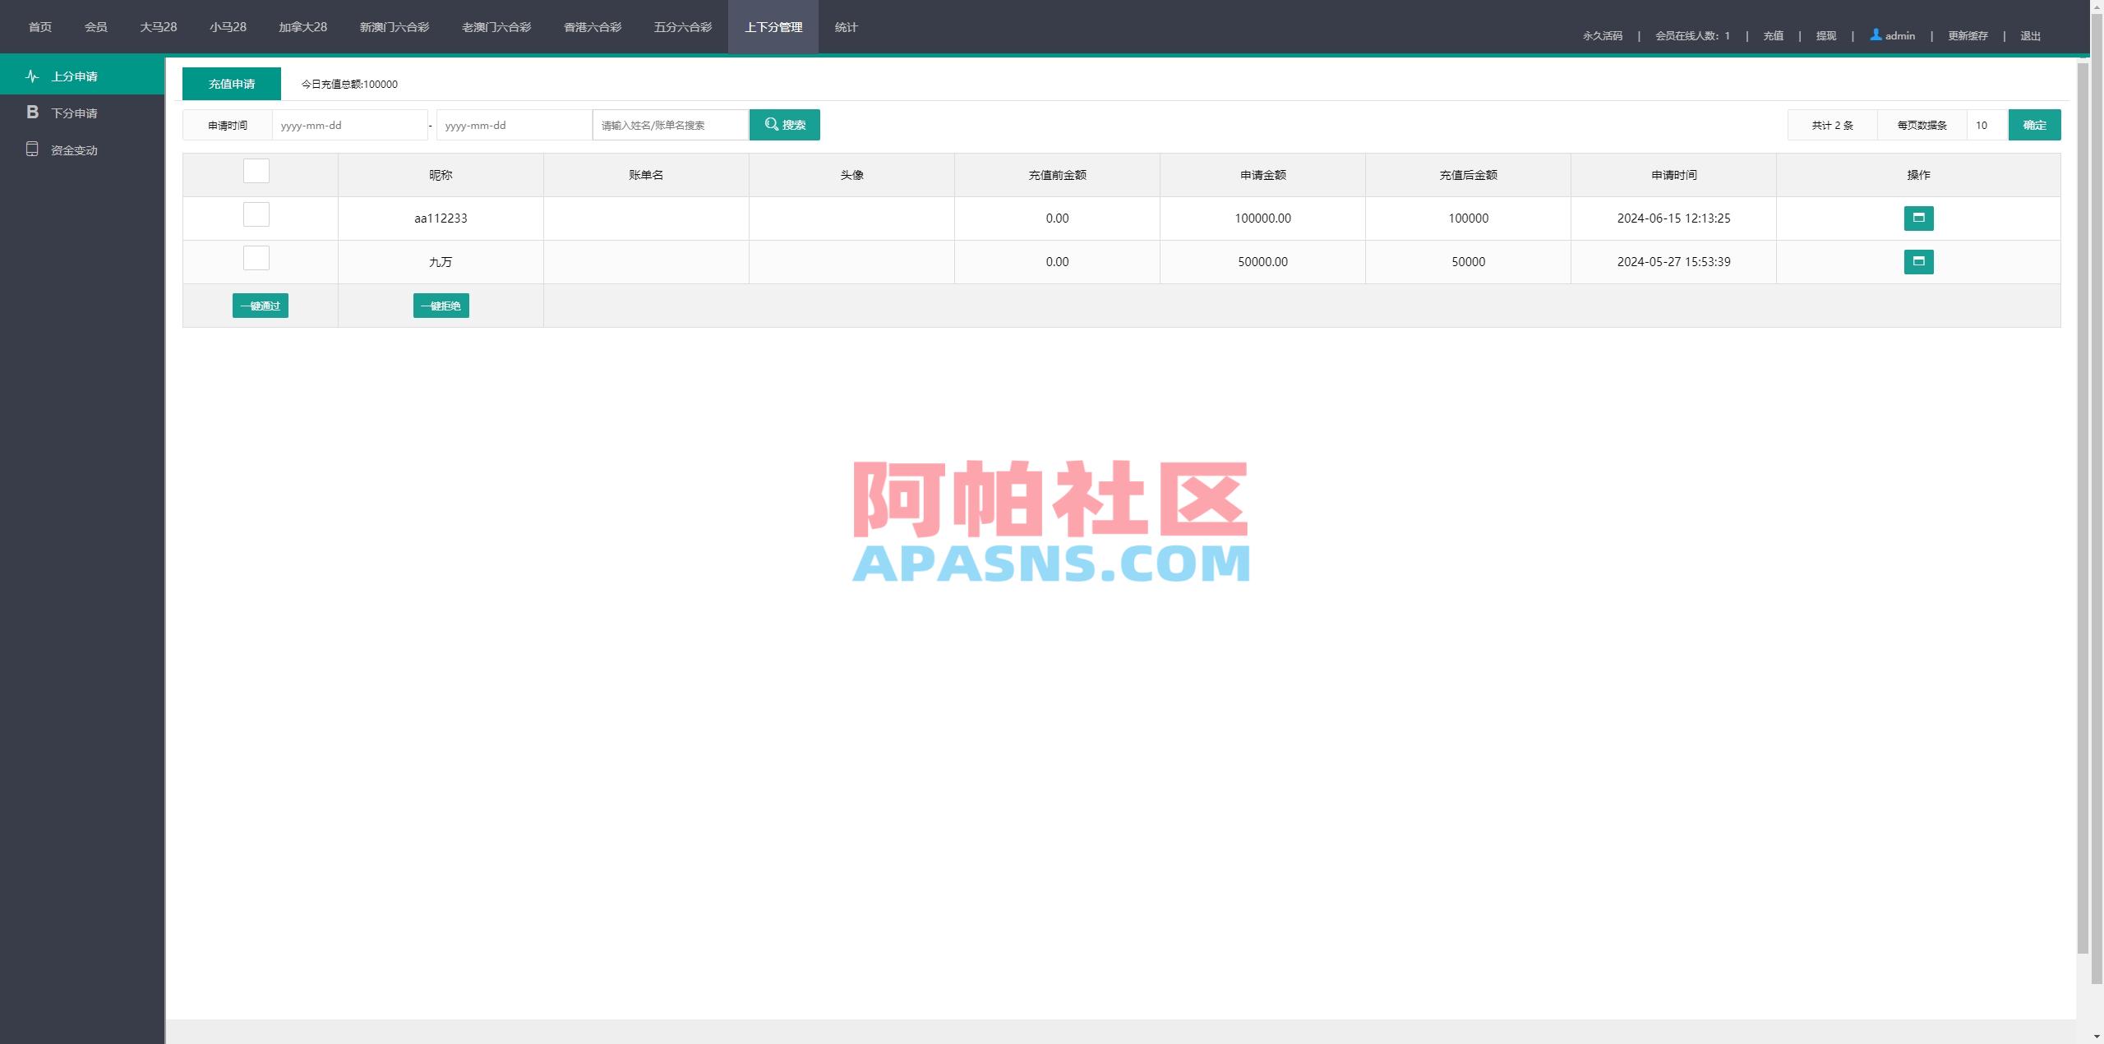The height and width of the screenshot is (1044, 2104).
Task: Open the end date picker yyyy-mm-dd
Action: (513, 125)
